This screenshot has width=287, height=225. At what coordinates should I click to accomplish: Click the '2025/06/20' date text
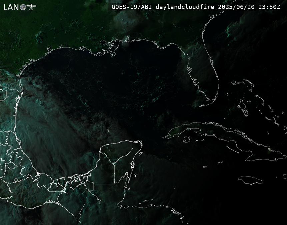(236, 7)
